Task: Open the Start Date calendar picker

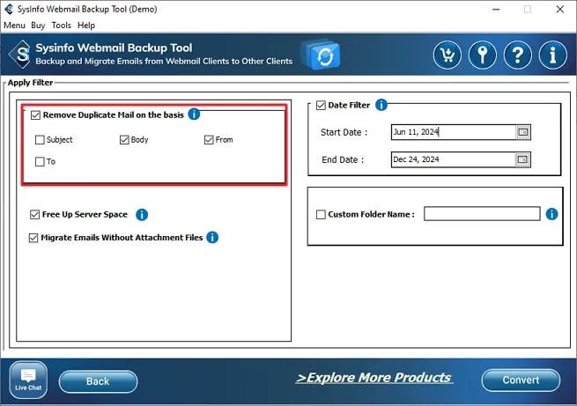Action: pos(523,132)
